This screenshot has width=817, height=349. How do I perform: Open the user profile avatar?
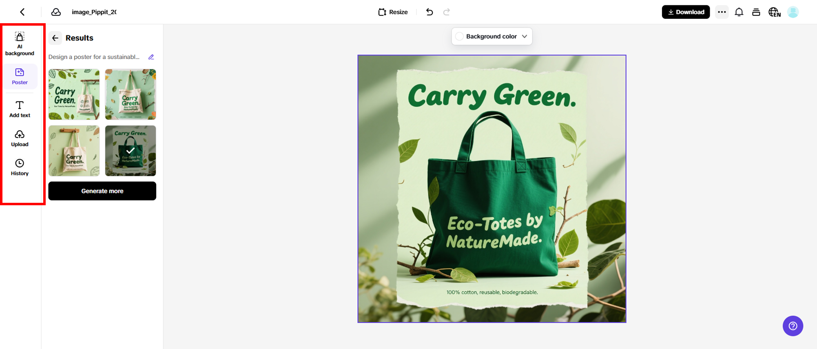793,12
